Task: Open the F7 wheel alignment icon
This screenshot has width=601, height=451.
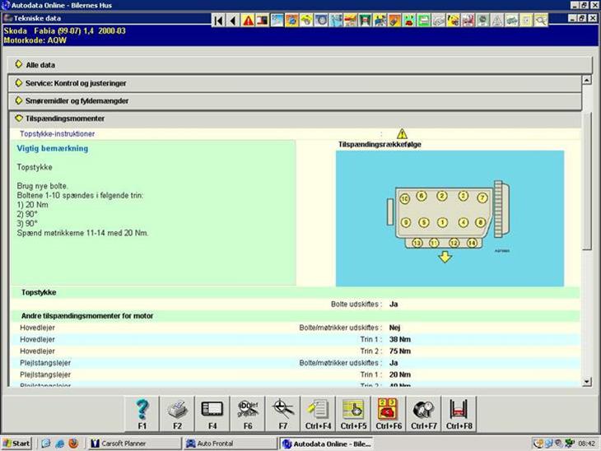Action: click(283, 411)
